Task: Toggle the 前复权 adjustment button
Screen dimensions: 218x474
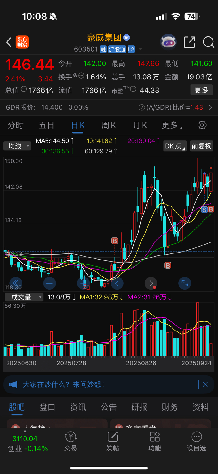Action: coord(202,146)
